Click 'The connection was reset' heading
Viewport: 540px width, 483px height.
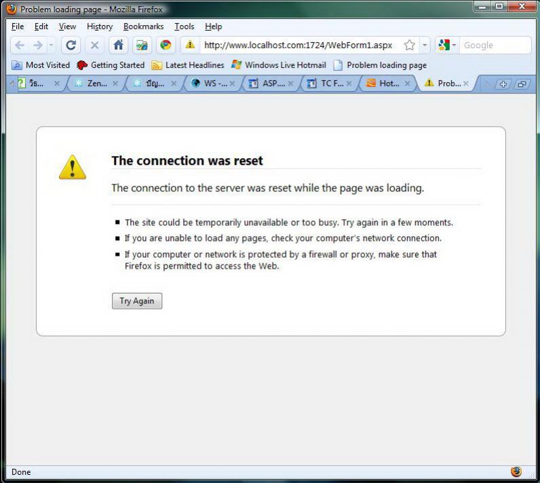[x=187, y=160]
